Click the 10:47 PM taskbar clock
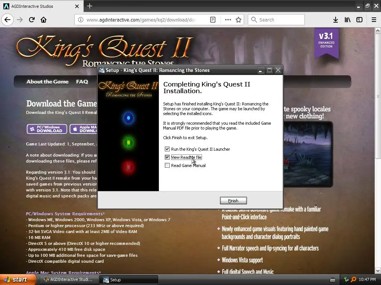381x285 pixels. 367,279
